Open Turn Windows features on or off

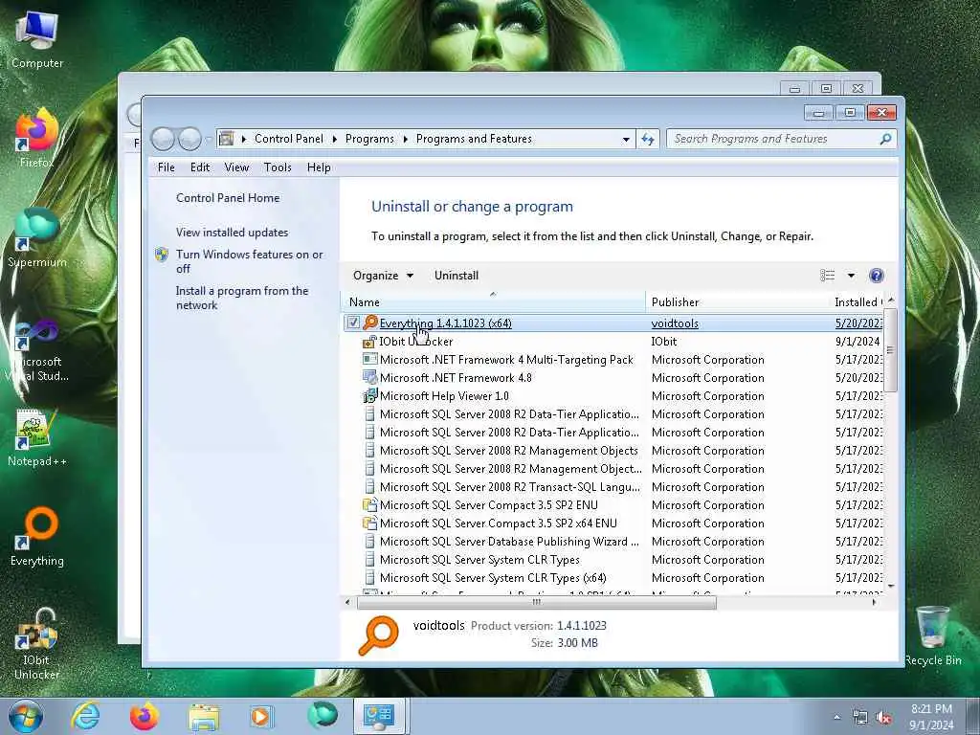[250, 261]
